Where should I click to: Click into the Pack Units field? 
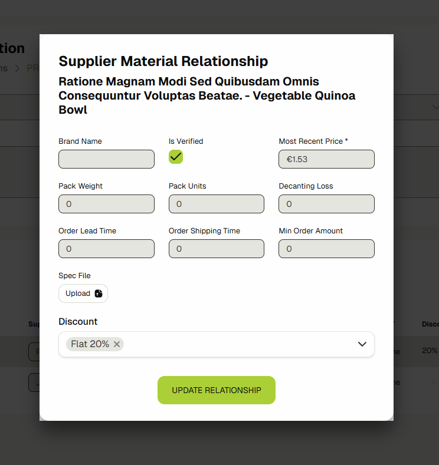tap(217, 204)
